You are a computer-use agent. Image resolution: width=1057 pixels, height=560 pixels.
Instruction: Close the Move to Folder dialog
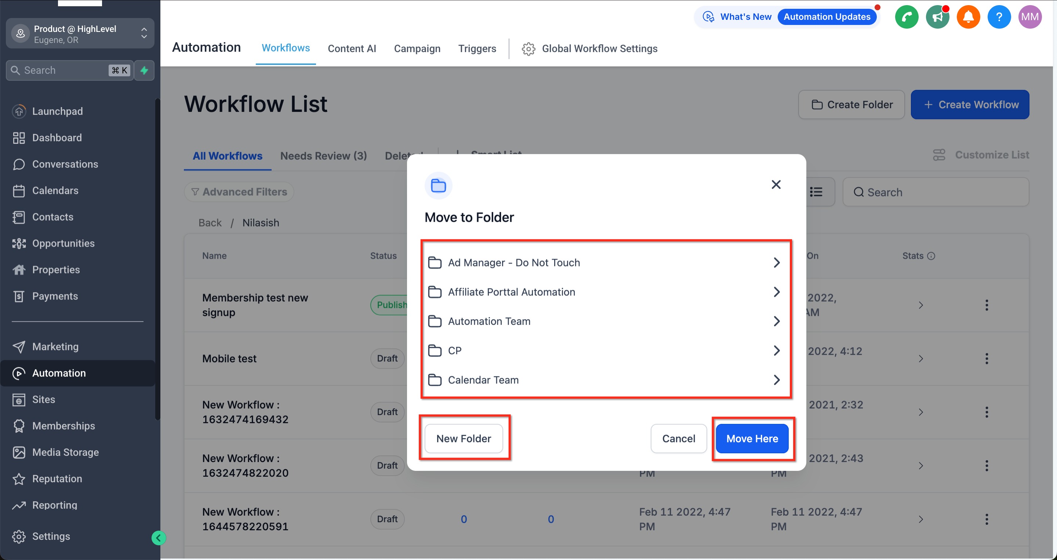click(776, 185)
